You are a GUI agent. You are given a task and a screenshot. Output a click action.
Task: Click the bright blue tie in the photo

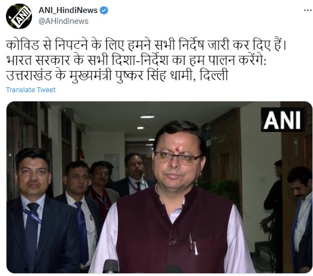82,233
